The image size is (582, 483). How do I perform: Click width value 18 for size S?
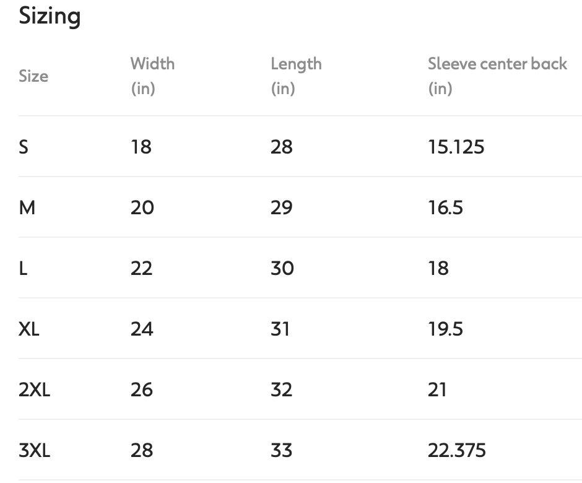(141, 147)
